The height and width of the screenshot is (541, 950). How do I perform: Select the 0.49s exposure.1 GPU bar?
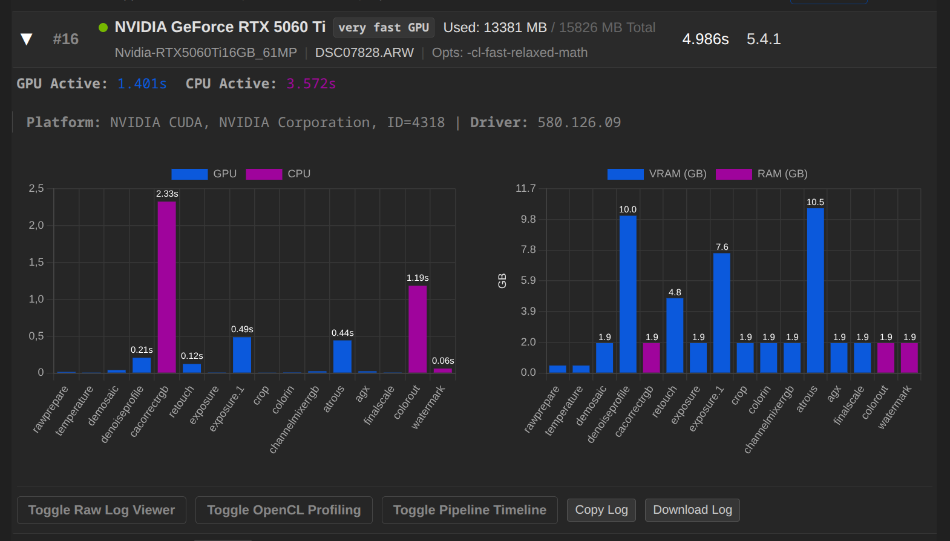(242, 355)
